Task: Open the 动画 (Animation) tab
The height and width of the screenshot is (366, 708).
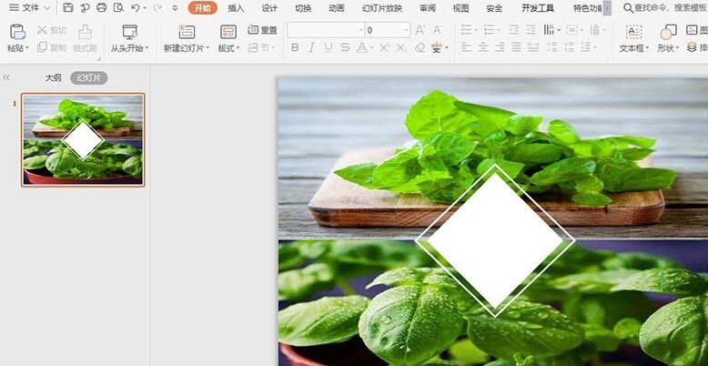Action: 337,8
